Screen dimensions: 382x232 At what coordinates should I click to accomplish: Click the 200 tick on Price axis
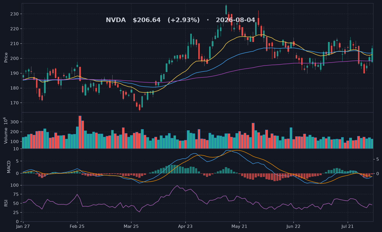(x=15, y=59)
